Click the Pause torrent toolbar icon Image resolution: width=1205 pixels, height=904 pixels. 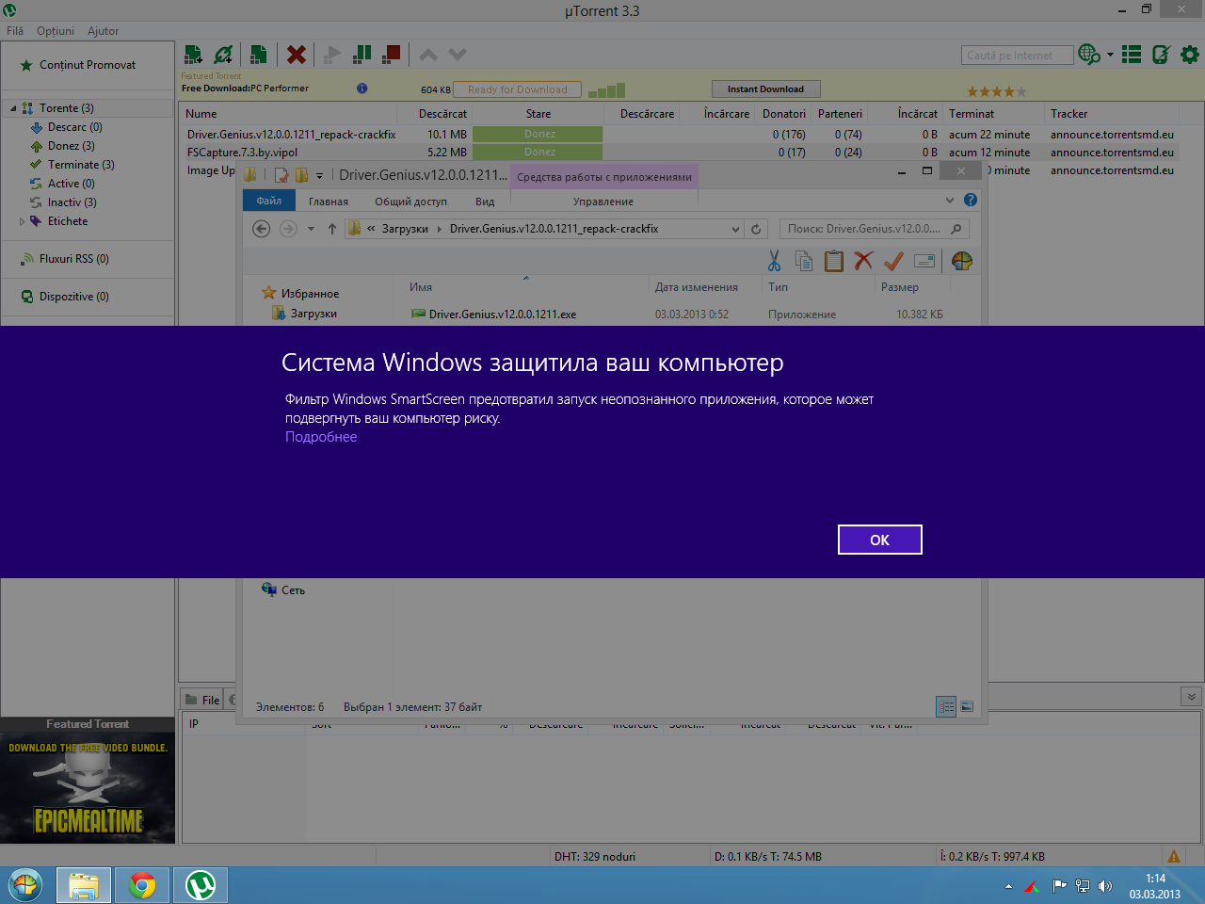point(361,55)
